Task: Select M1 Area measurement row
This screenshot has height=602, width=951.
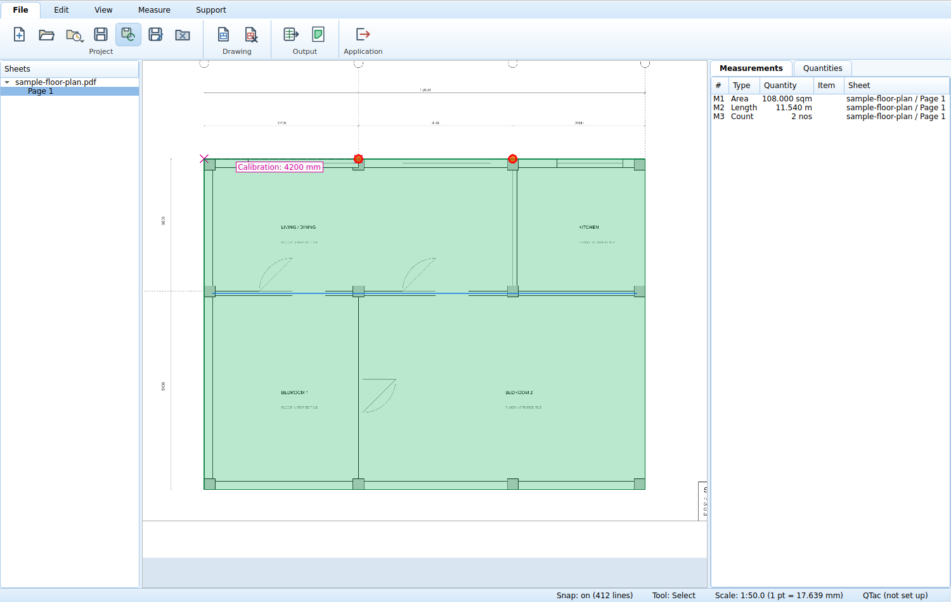Action: 830,99
